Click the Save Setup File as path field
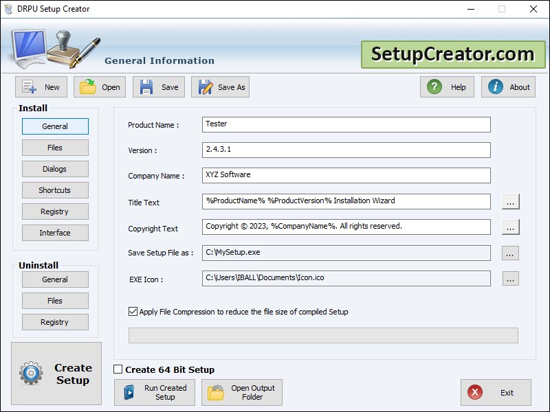The width and height of the screenshot is (550, 412). [346, 253]
